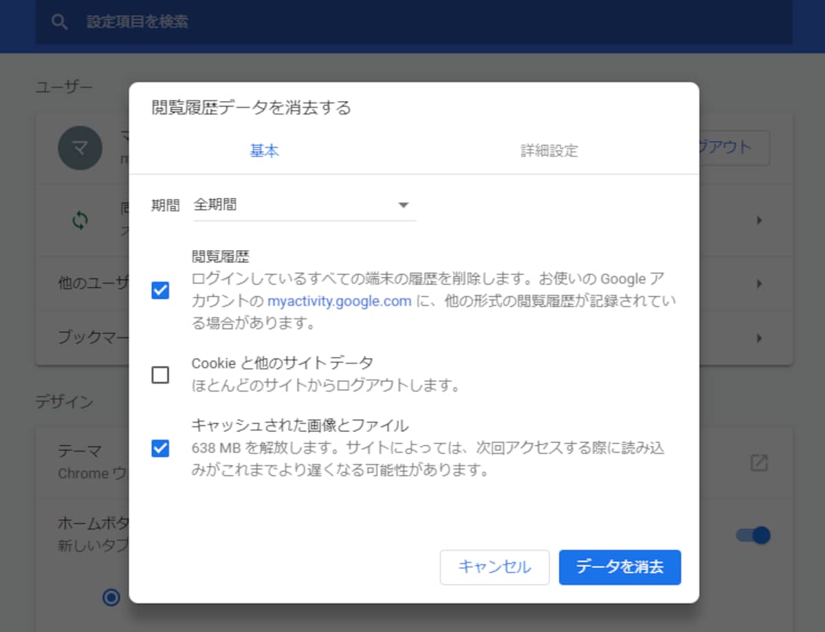The height and width of the screenshot is (632, 825).
Task: Click the green sync icon
Action: point(80,221)
